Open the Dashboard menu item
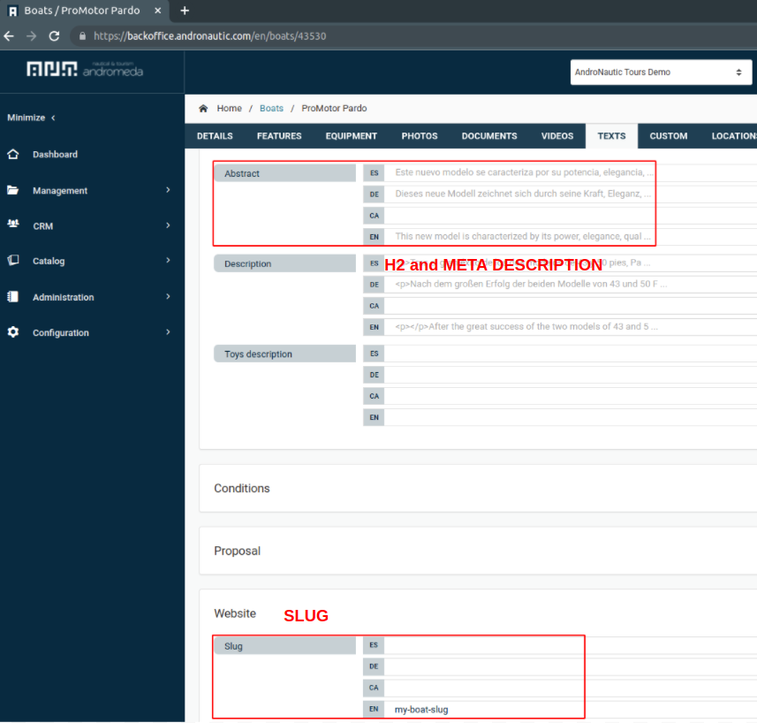The image size is (757, 723). pos(55,155)
